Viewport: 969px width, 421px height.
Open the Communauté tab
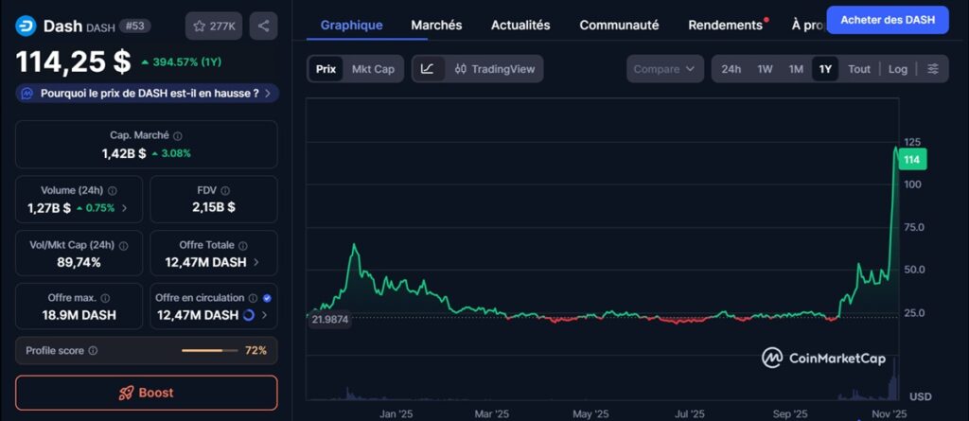click(619, 26)
